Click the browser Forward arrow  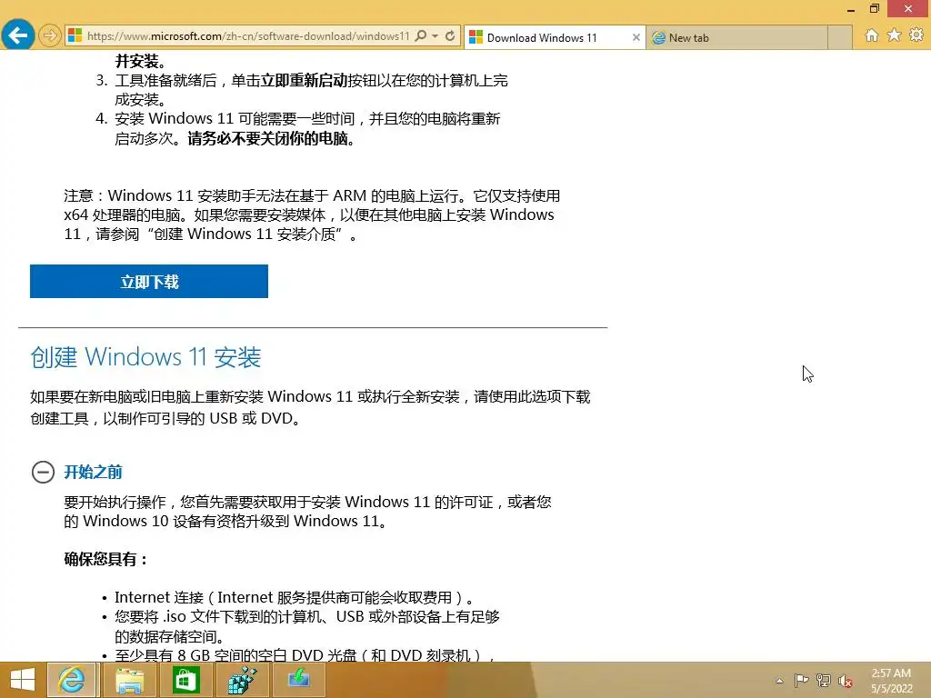click(x=50, y=35)
